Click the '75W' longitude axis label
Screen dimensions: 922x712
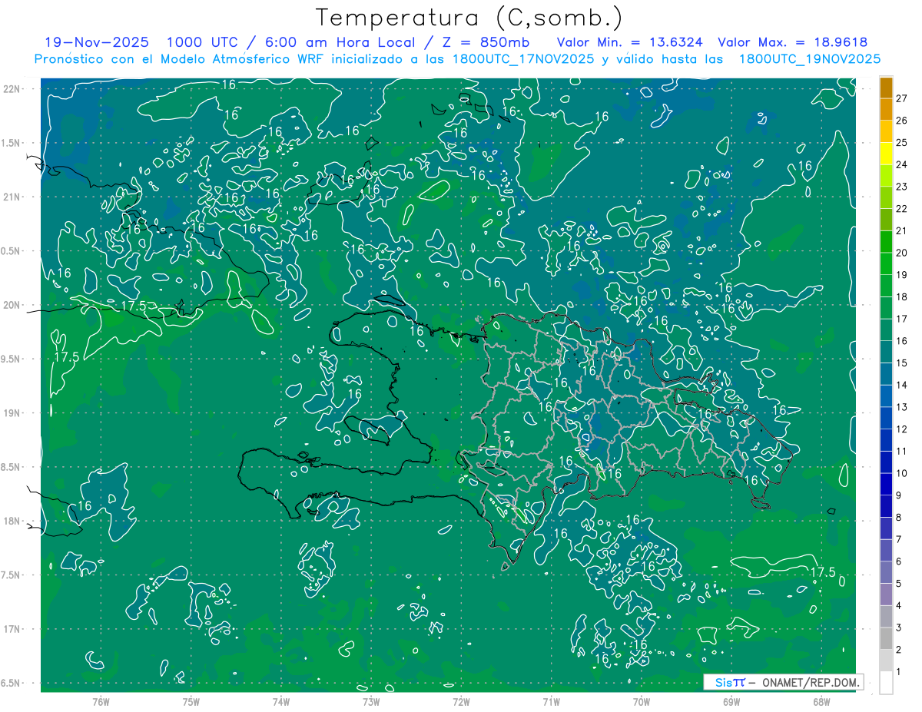(x=191, y=701)
